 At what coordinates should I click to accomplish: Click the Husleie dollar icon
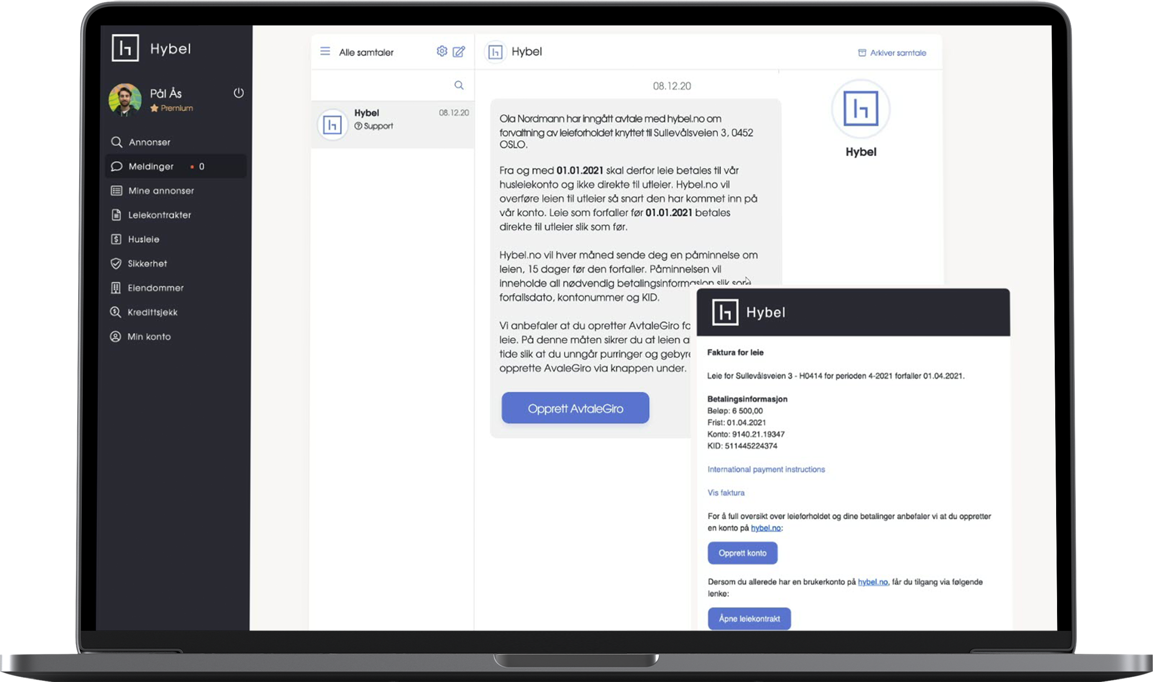click(116, 240)
